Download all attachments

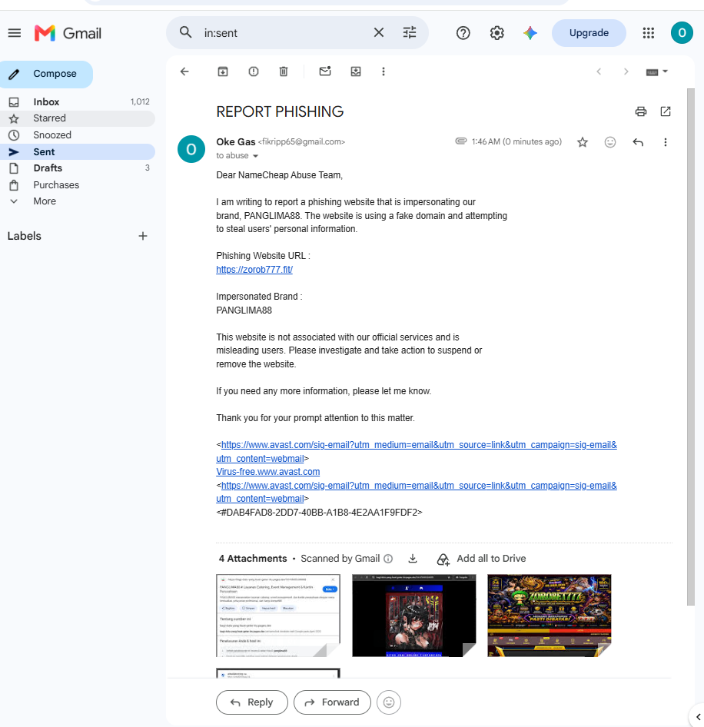tap(412, 559)
